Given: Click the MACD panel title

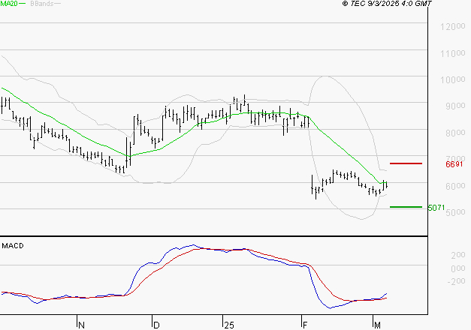Looking at the screenshot, I should pyautogui.click(x=13, y=246).
